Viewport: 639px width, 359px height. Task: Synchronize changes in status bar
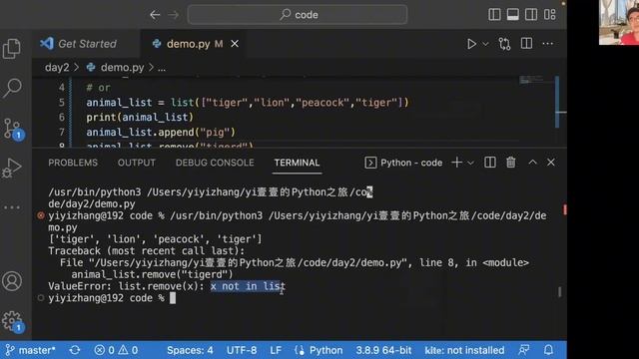(x=75, y=350)
